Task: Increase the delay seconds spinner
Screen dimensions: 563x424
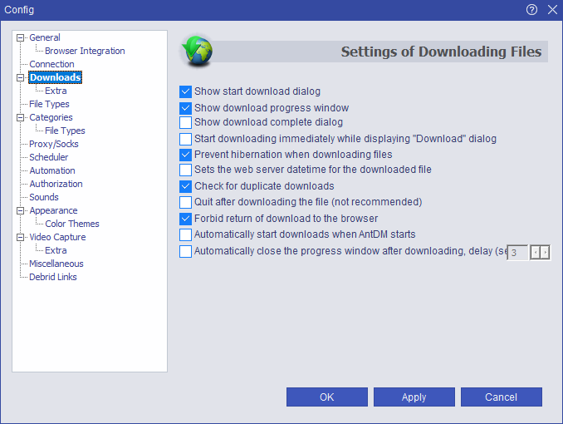Action: coord(545,253)
